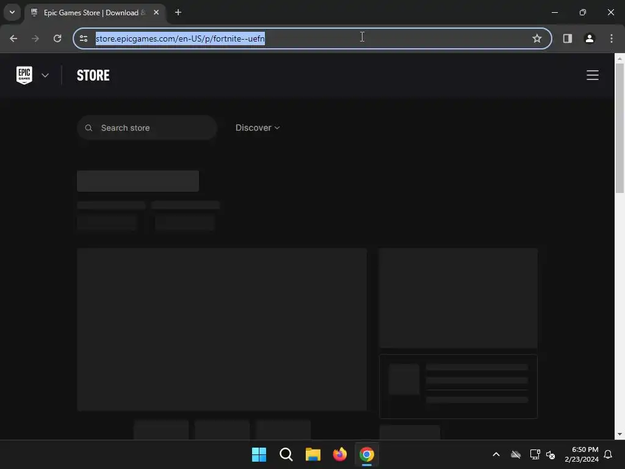Focus the Search store field
Viewport: 625px width, 469px height.
[146, 128]
